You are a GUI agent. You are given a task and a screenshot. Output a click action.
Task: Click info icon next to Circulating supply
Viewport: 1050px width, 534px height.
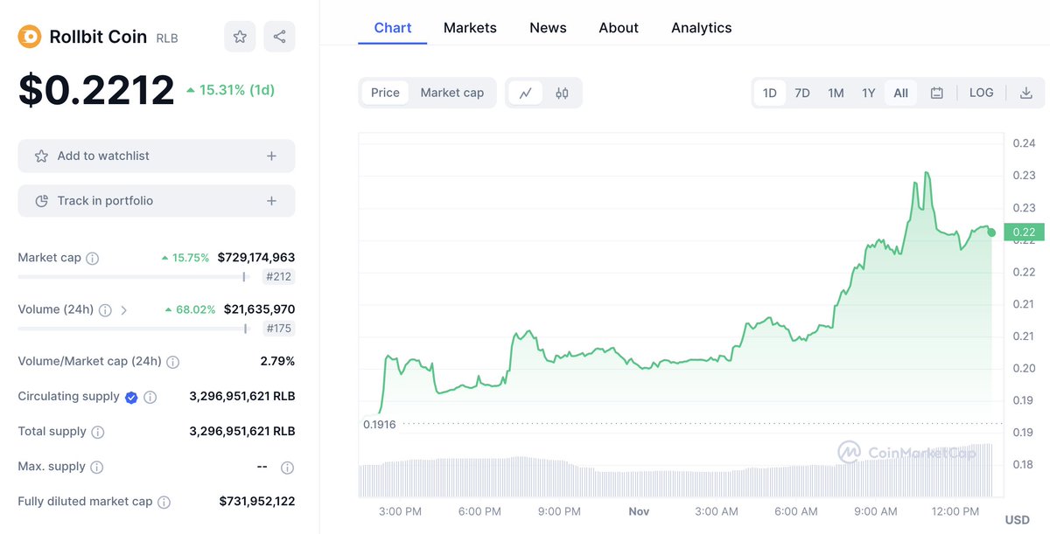click(x=150, y=397)
